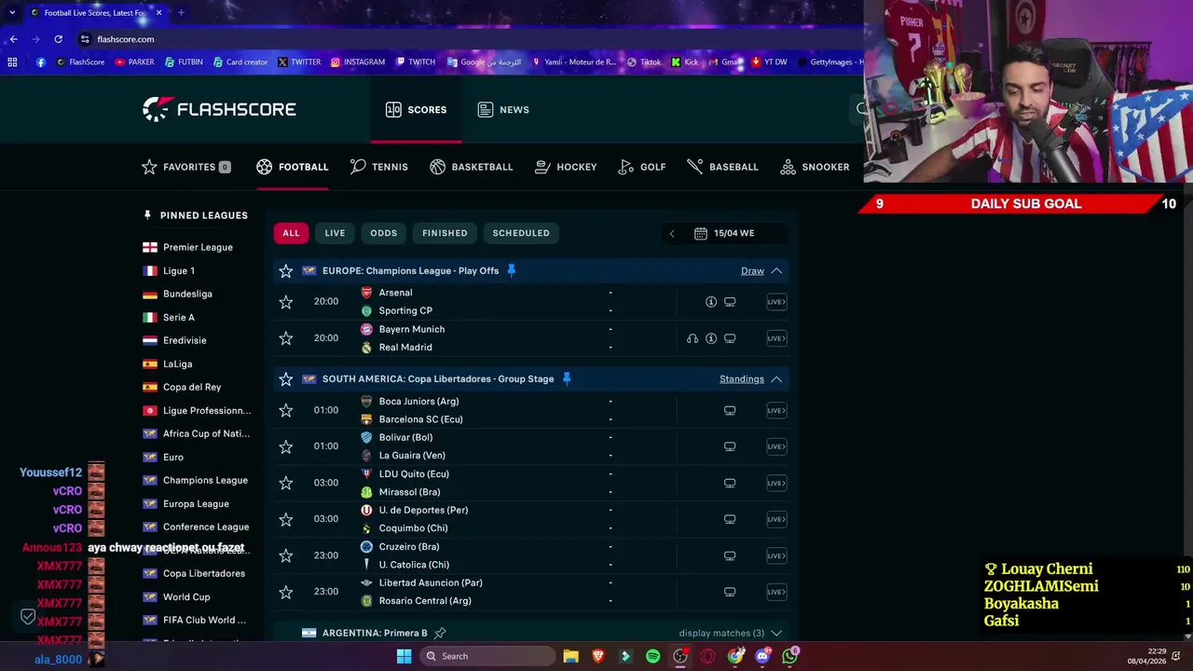1193x671 pixels.
Task: Select Golf sport menu
Action: 642,167
